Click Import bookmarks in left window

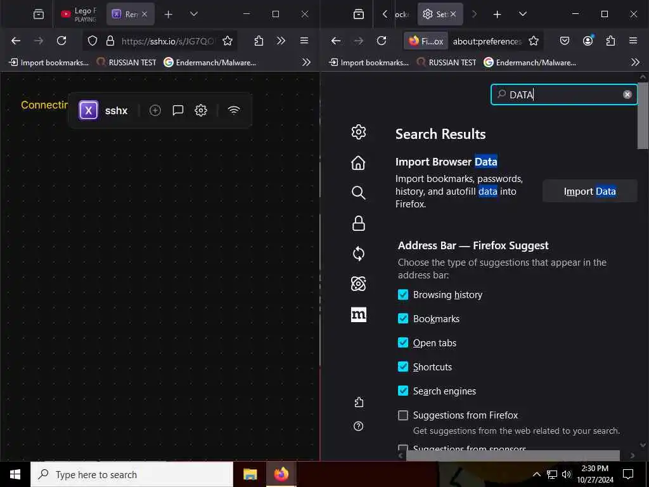[x=49, y=62]
